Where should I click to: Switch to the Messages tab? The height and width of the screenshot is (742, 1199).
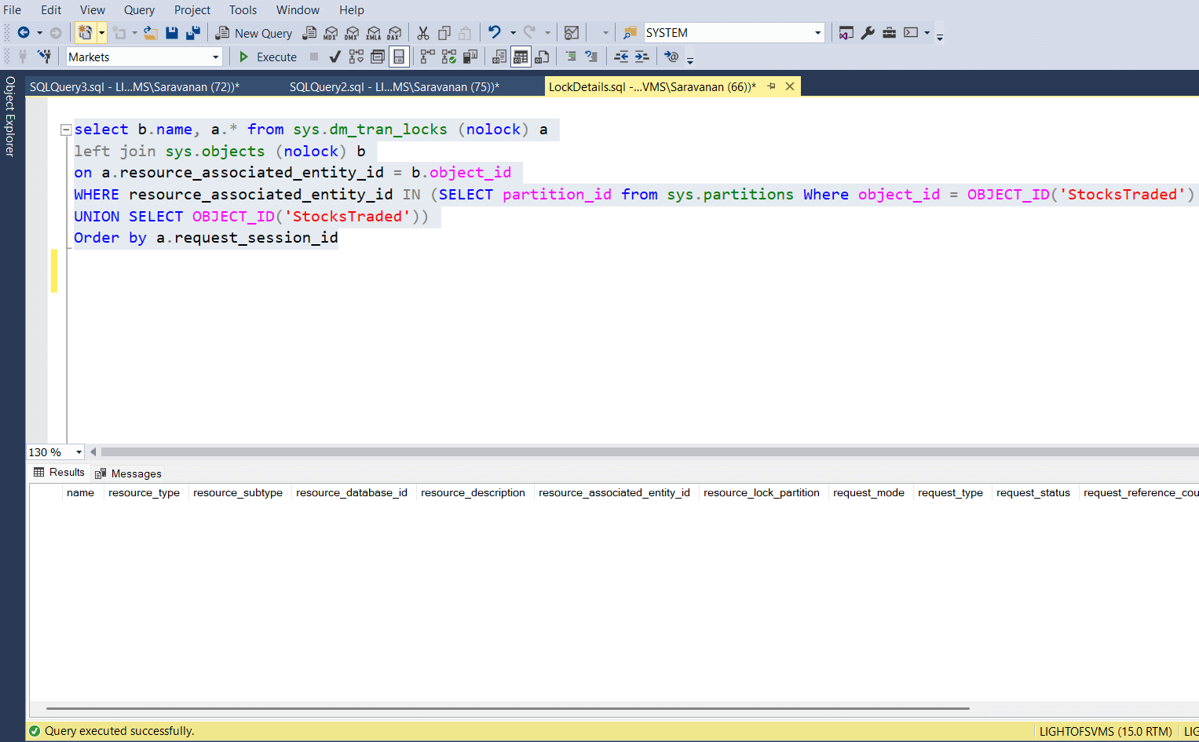pyautogui.click(x=128, y=473)
